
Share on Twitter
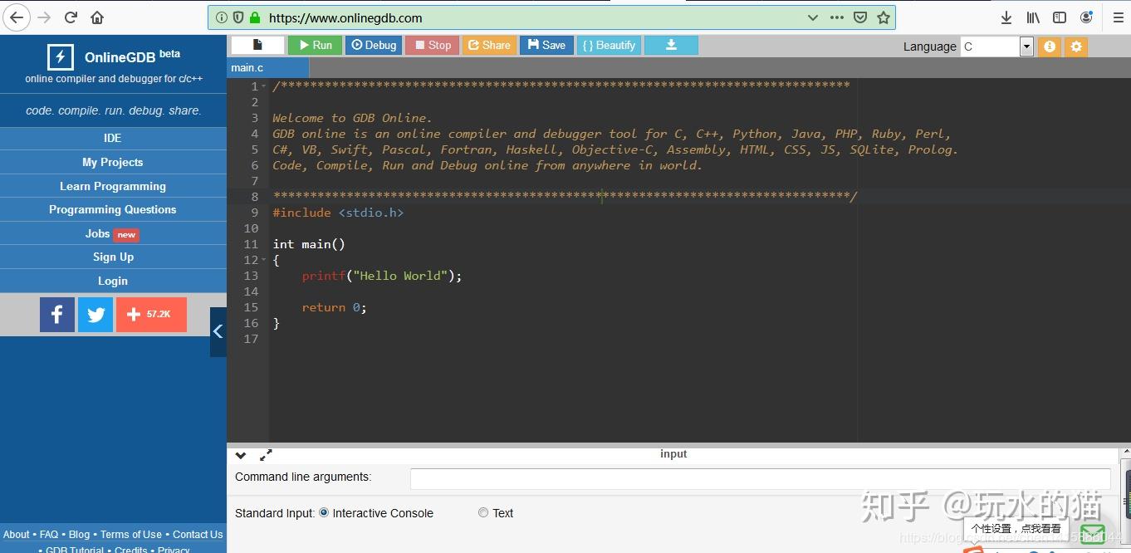point(95,315)
